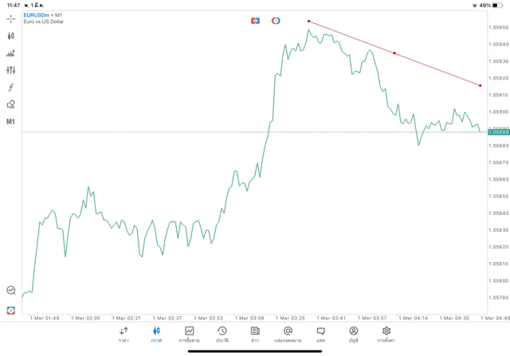Click the circular red-blue icon at chart top
Image resolution: width=510 pixels, height=356 pixels.
coord(276,21)
